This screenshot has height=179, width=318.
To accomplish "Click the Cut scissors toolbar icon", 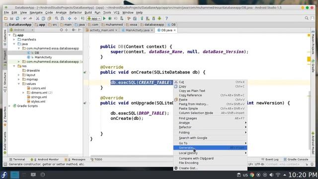I will [x=38, y=18].
